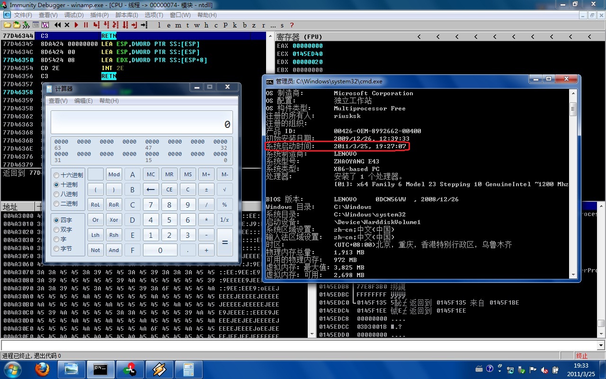The width and height of the screenshot is (606, 379).
Task: Show windows list with the 'w' button
Action: point(197,25)
